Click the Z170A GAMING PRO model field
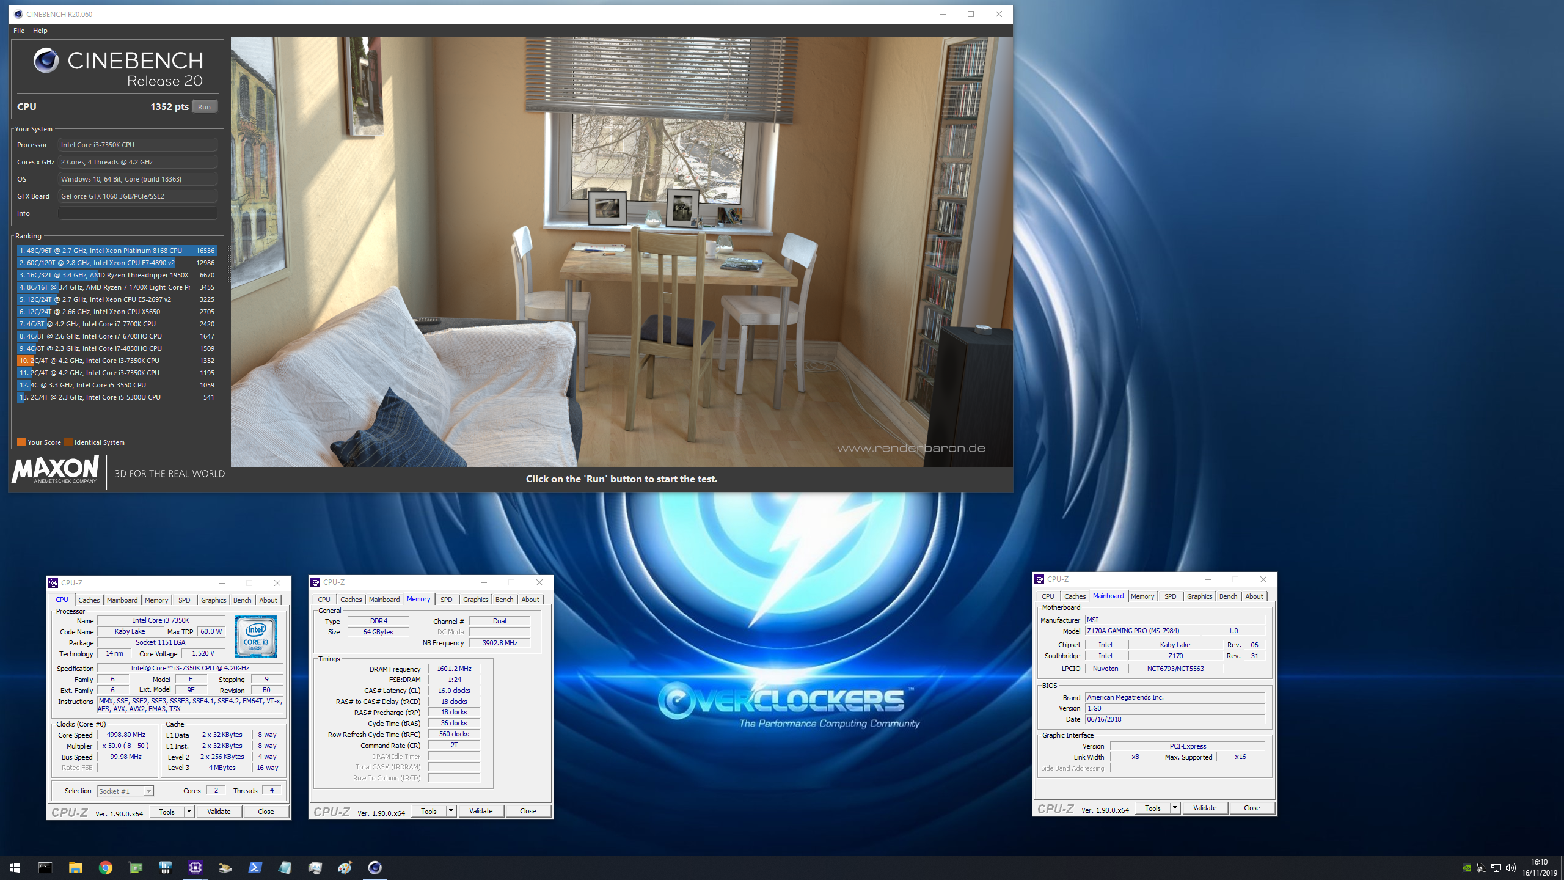This screenshot has height=880, width=1564. tap(1142, 631)
